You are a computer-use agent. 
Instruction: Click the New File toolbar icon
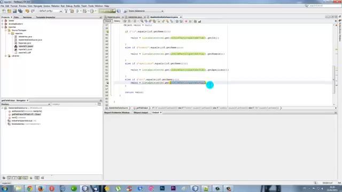4,11
